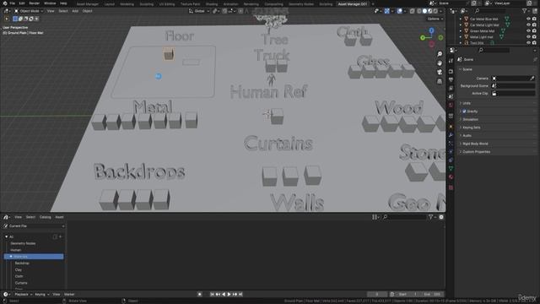
Task: Open the Modifiers wrench properties tab
Action: [x=451, y=135]
